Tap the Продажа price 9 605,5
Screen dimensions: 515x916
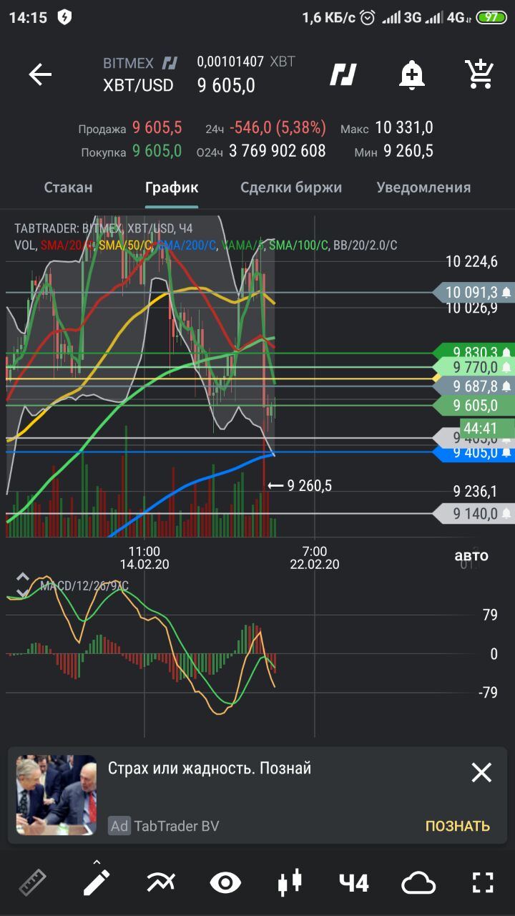pyautogui.click(x=157, y=128)
